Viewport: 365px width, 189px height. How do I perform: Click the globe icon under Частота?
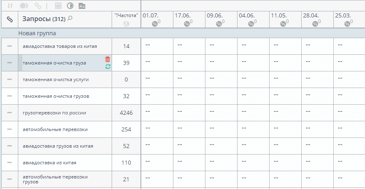[126, 24]
